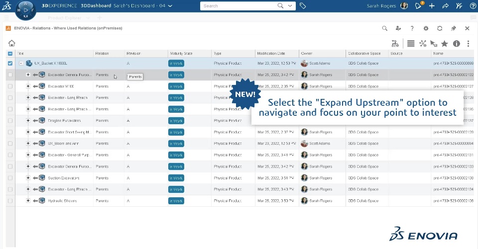Open Sarah's Dashboard title dropdown
This screenshot has height=249, width=478.
[170, 6]
